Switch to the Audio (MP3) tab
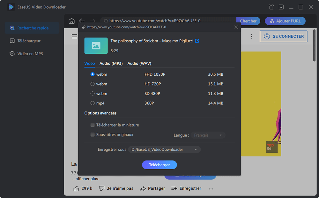The height and width of the screenshot is (198, 319). pos(111,63)
